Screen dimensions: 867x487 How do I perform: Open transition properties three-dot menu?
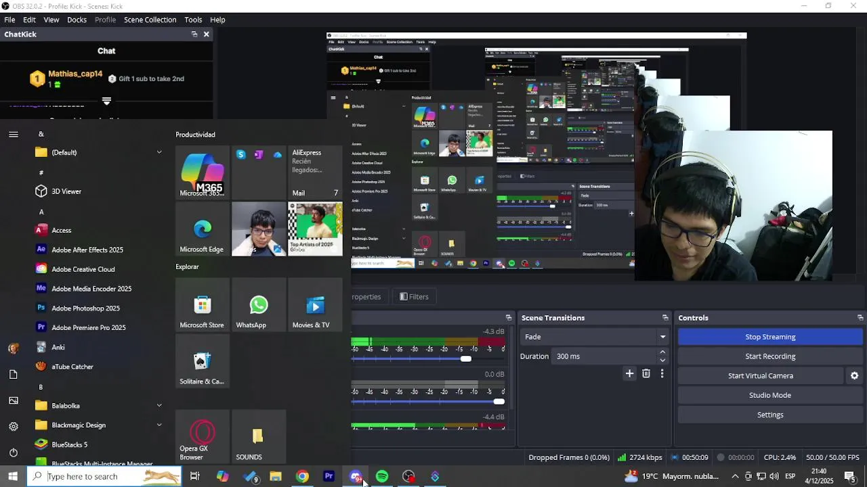662,373
